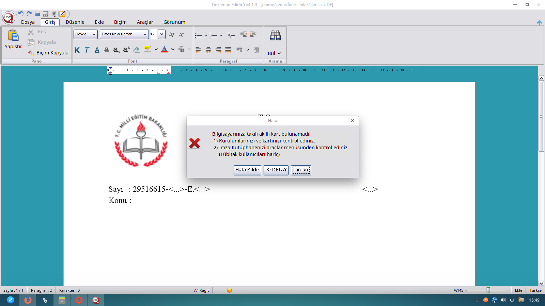Image resolution: width=545 pixels, height=306 pixels.
Task: Click the undo arrow in quick toolbar
Action: click(21, 14)
